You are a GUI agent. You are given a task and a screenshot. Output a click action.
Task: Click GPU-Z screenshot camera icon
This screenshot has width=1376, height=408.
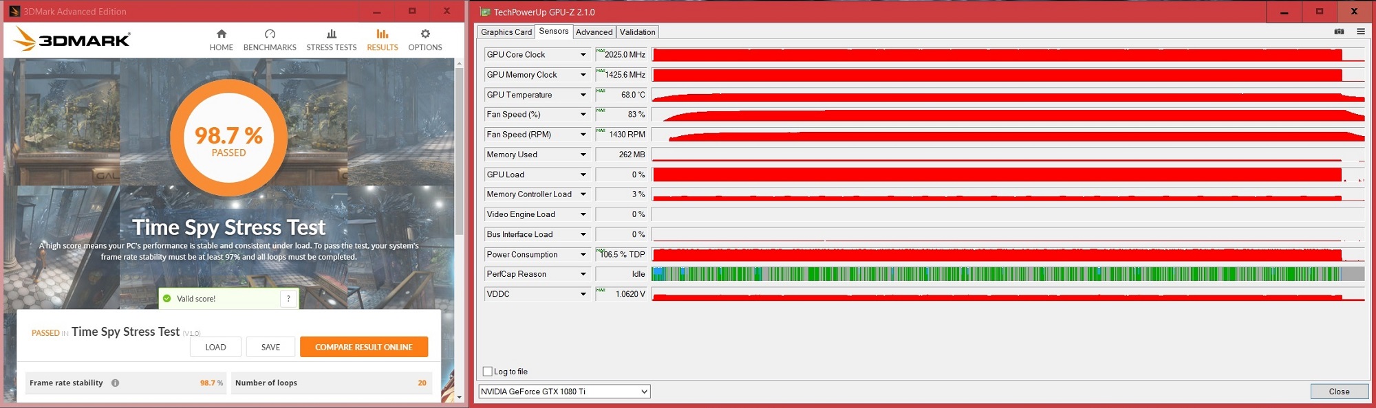[x=1339, y=32]
